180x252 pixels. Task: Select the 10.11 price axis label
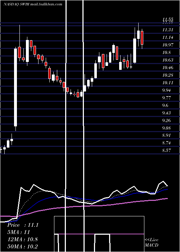[168, 82]
